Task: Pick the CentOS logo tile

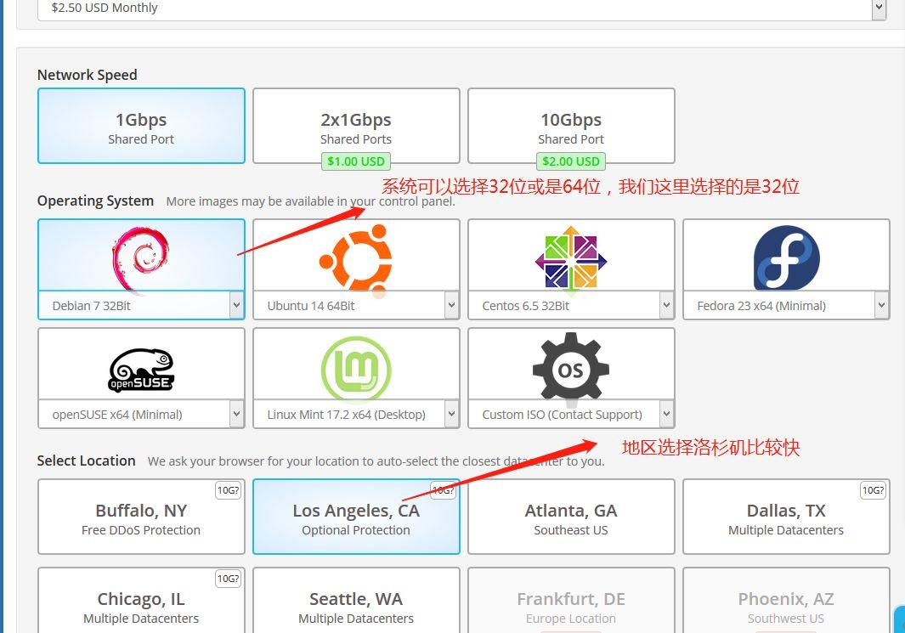Action: [571, 258]
